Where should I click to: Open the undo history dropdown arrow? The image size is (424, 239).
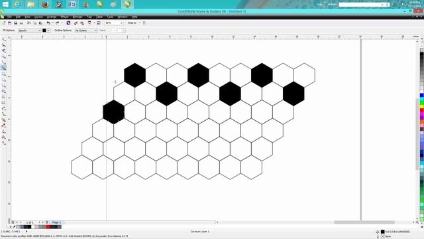52,23
